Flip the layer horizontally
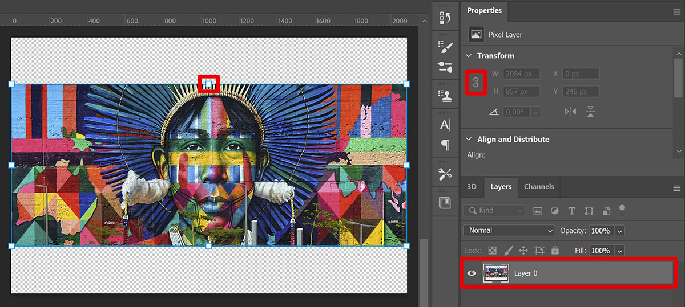Image resolution: width=685 pixels, height=307 pixels. click(570, 112)
